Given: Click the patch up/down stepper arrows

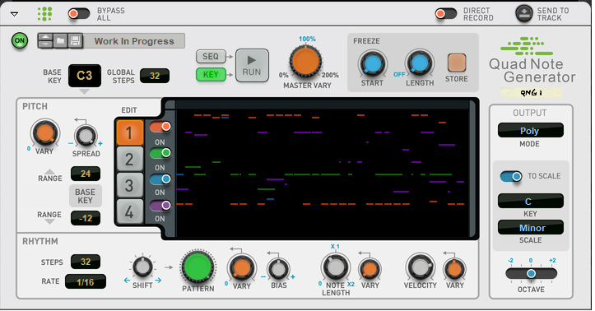Looking at the screenshot, I should (45, 41).
